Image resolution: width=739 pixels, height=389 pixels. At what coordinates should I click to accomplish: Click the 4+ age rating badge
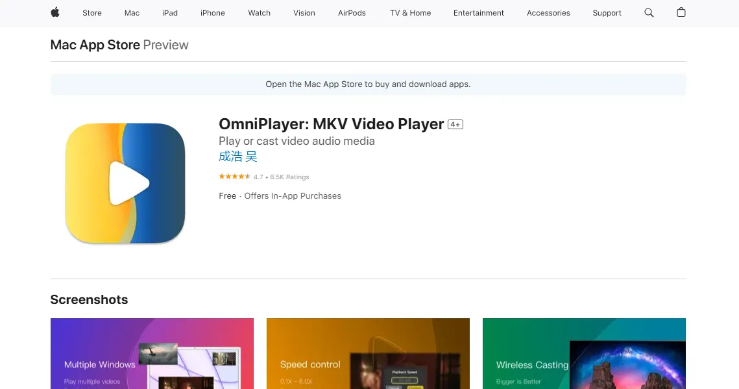coord(455,125)
